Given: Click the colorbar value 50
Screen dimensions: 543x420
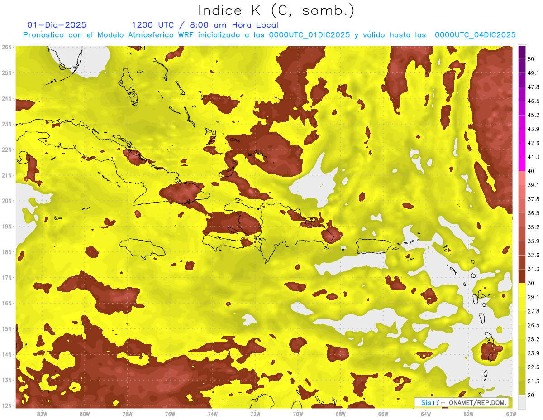Looking at the screenshot, I should [531, 59].
